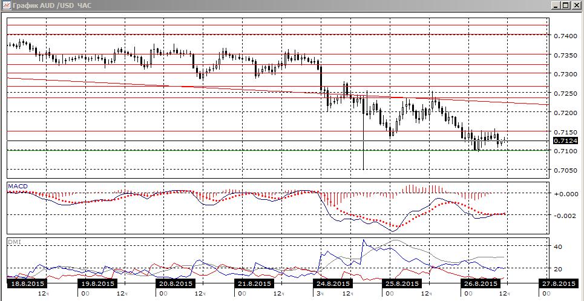584x301 pixels.
Task: Click the 0.7300 price axis label
Action: pos(565,74)
